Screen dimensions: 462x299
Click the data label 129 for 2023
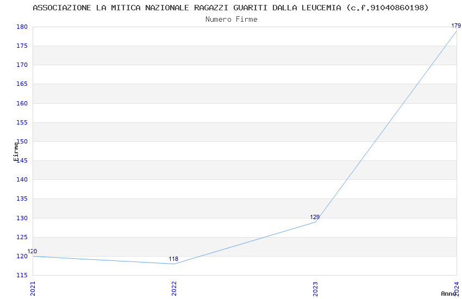[315, 217]
